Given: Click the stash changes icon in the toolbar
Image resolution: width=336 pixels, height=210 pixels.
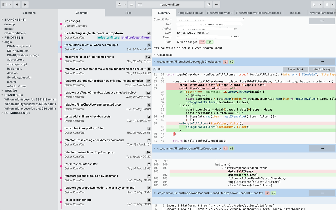Looking at the screenshot, I should pyautogui.click(x=119, y=4).
